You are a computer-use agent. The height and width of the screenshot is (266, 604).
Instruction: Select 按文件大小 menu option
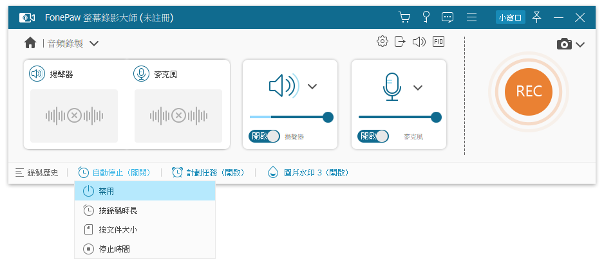click(x=145, y=230)
